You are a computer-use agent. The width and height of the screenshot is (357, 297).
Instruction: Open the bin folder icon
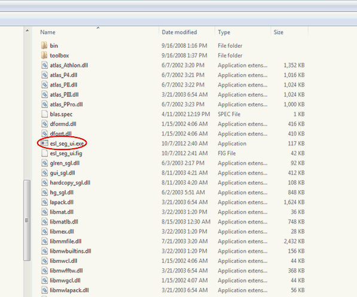(44, 45)
